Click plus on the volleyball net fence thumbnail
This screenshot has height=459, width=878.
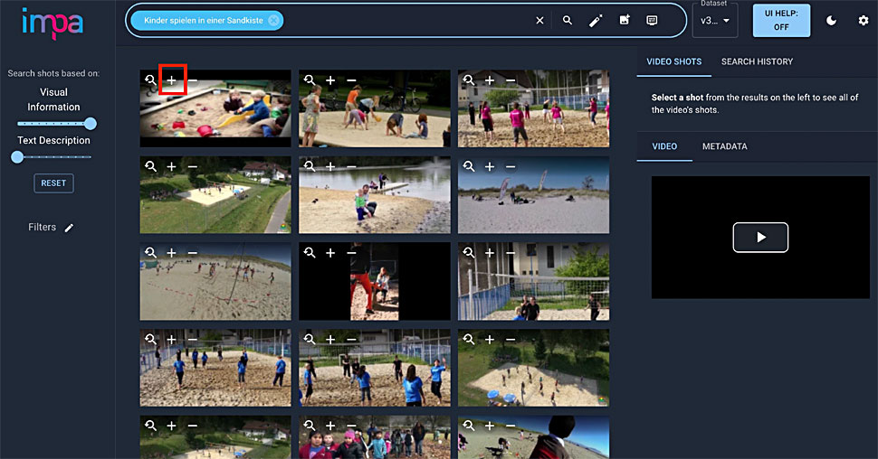(490, 253)
